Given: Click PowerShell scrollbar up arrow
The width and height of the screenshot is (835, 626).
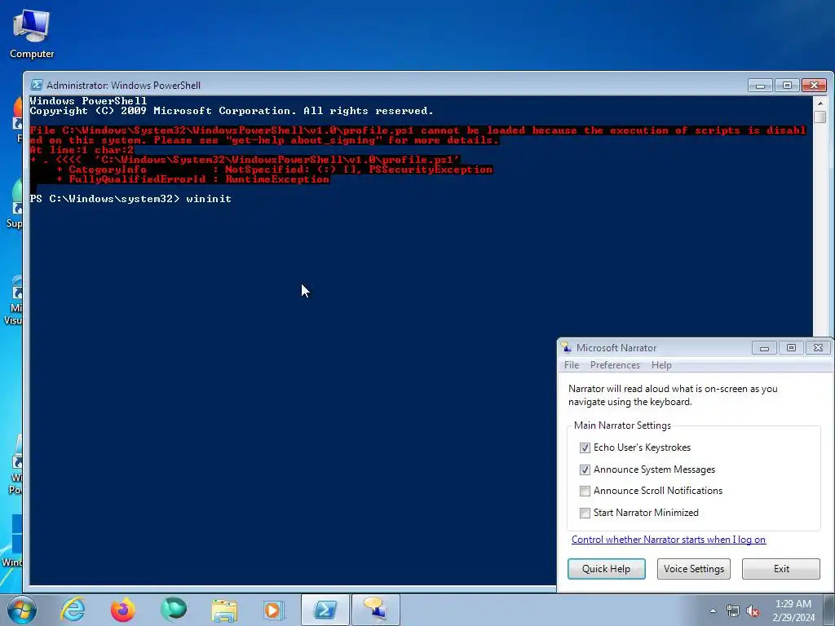Looking at the screenshot, I should coord(820,103).
